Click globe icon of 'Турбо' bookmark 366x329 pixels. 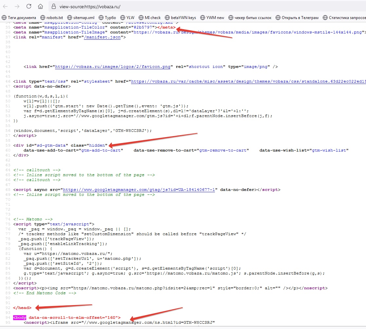(x=101, y=18)
